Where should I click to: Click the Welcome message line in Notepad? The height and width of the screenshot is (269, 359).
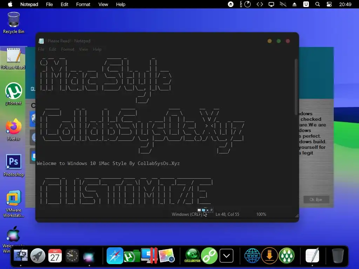[108, 163]
